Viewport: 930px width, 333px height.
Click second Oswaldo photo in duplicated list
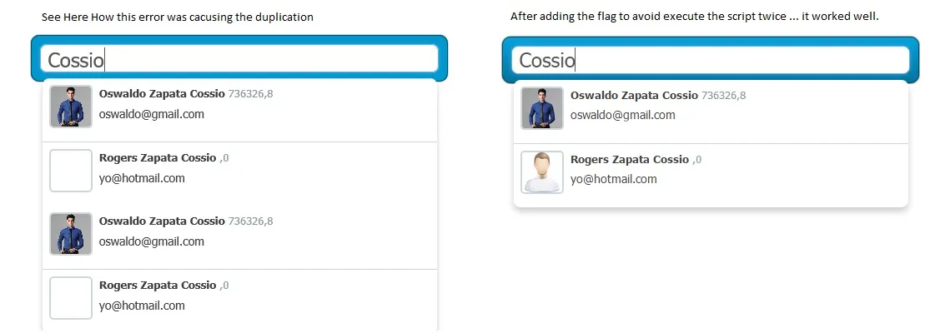coord(71,234)
